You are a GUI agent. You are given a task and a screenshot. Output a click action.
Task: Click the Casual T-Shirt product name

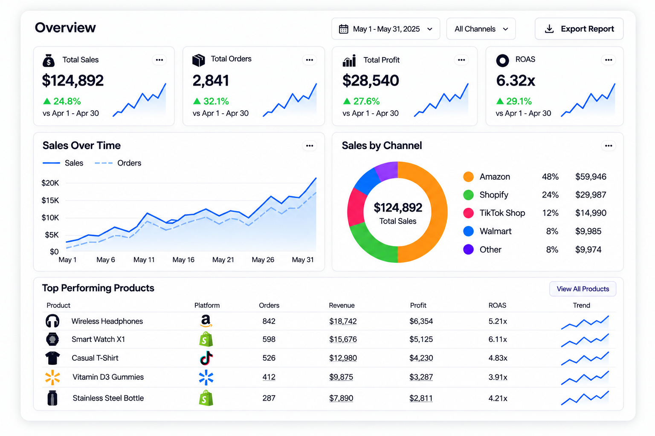(95, 358)
